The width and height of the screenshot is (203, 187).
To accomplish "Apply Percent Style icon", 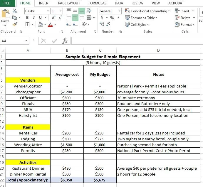I will coord(112,18).
